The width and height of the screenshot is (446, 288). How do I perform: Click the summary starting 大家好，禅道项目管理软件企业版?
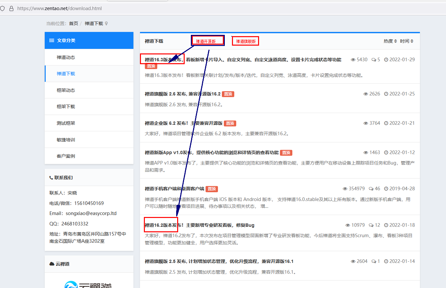(x=217, y=134)
